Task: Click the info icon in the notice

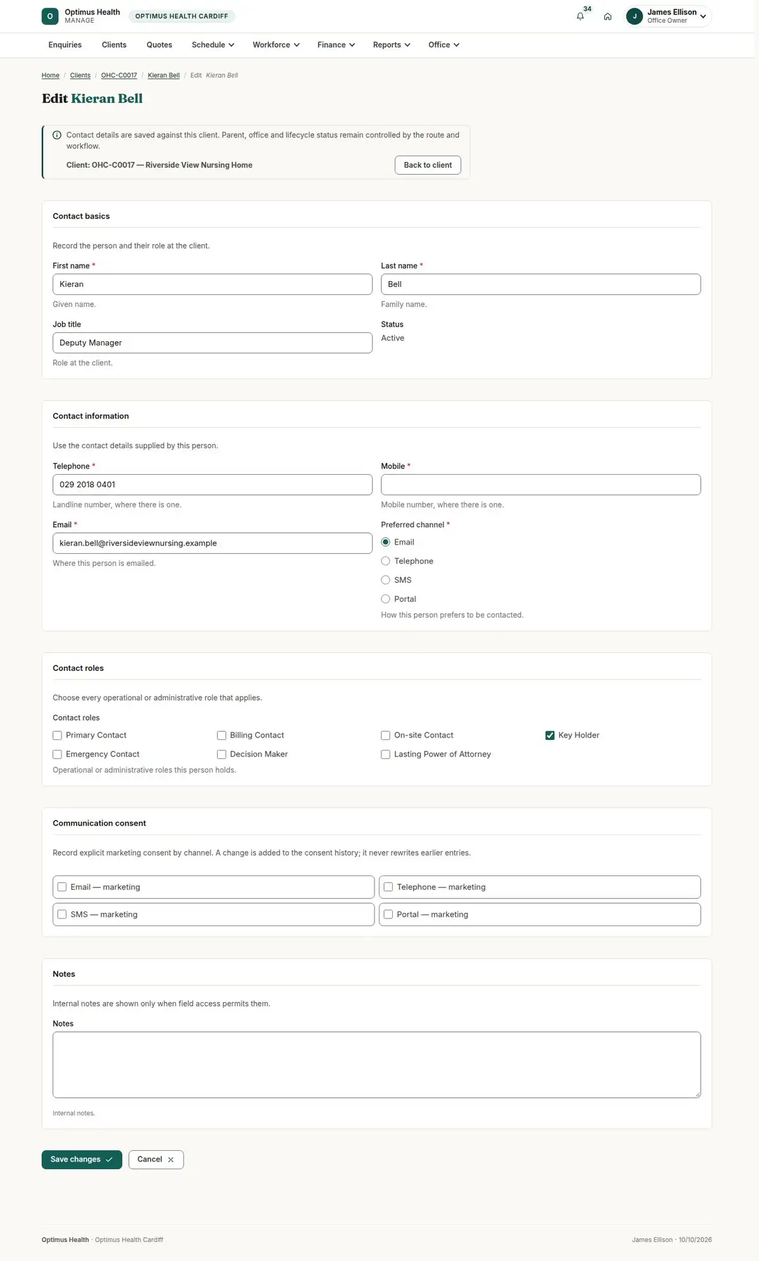Action: pyautogui.click(x=57, y=135)
